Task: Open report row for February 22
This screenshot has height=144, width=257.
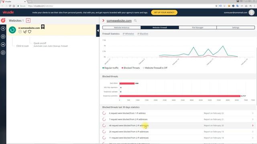Action: click(x=178, y=113)
